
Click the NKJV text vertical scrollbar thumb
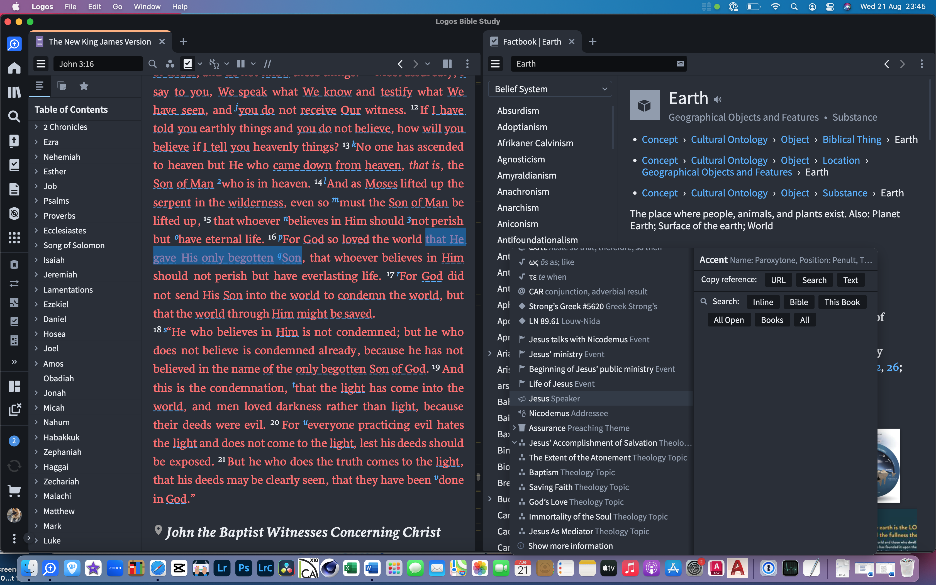click(x=478, y=477)
